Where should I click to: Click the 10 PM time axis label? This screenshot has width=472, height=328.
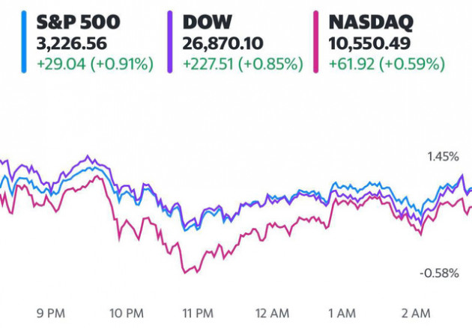(x=127, y=314)
